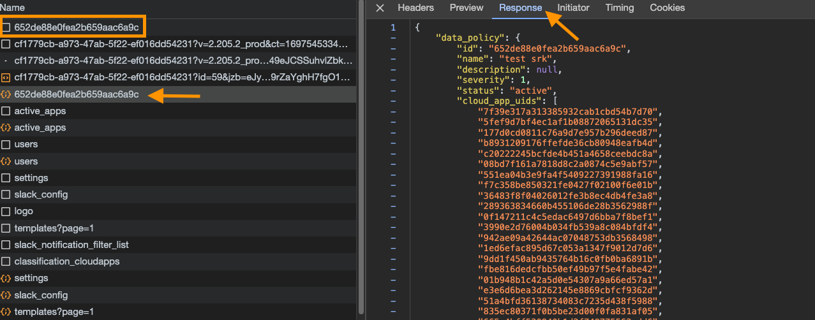Click script icon of cf1779cb id=59 request
815x320 pixels.
pyautogui.click(x=6, y=78)
